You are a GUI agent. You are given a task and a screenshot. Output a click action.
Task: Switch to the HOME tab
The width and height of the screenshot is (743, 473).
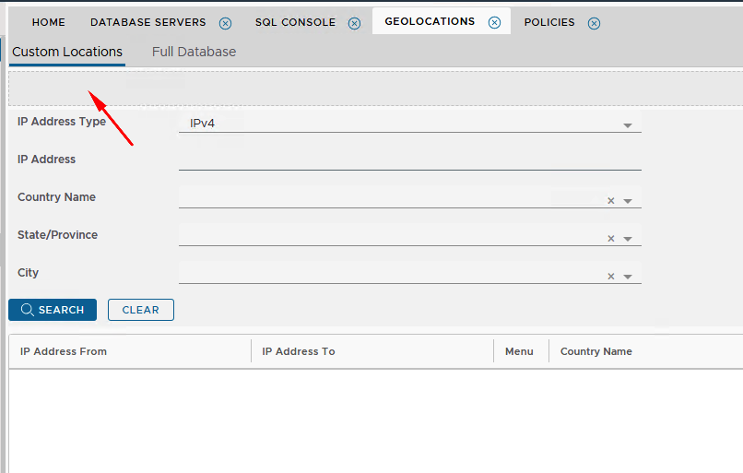48,22
